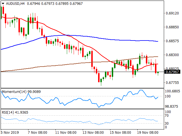Select the 15 Nov 08:00 time label
182x136 pixels.
120,132
